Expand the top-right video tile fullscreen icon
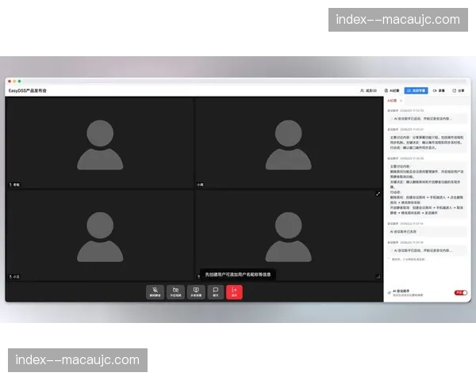 point(378,193)
